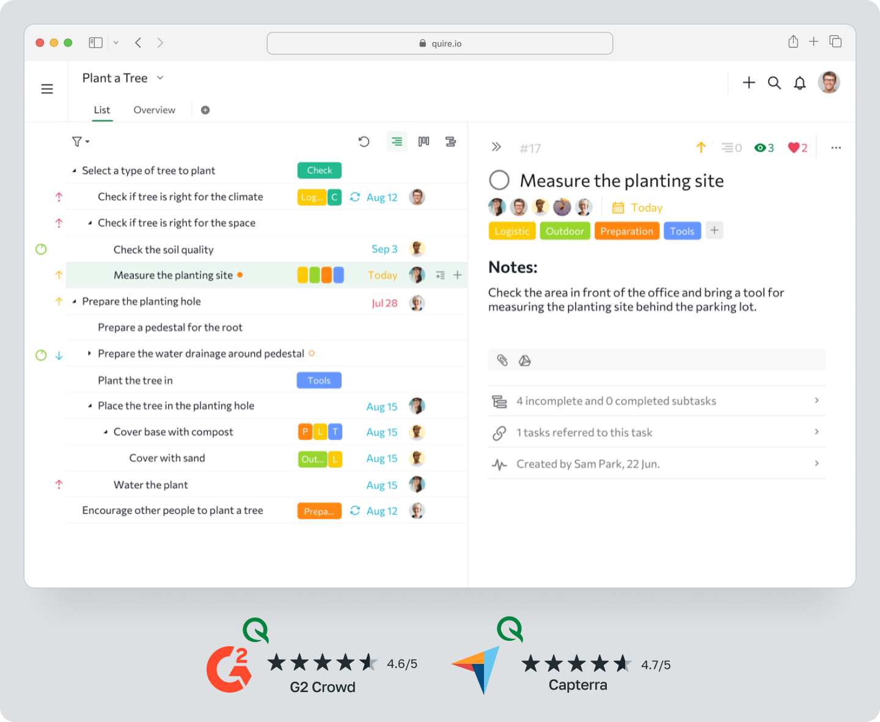Image resolution: width=880 pixels, height=722 pixels.
Task: Open notifications bell icon
Action: point(799,82)
